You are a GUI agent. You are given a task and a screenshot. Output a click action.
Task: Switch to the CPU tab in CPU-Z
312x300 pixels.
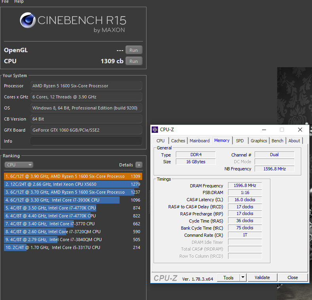point(161,141)
